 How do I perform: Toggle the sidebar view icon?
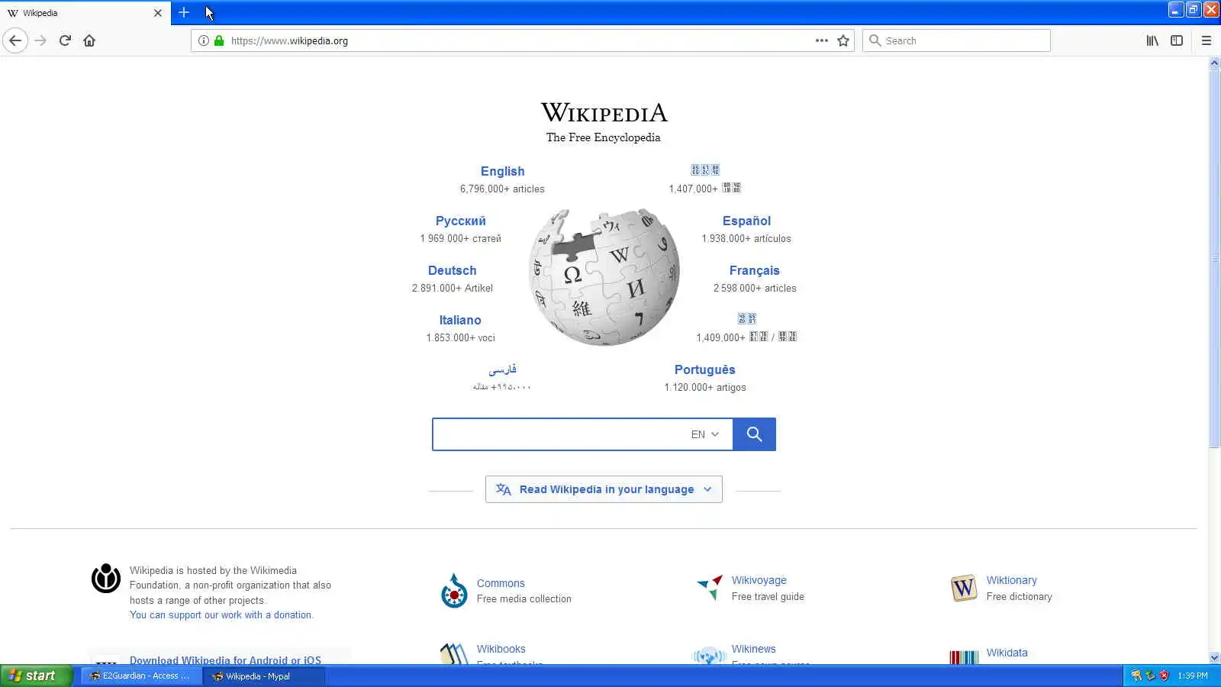point(1177,40)
